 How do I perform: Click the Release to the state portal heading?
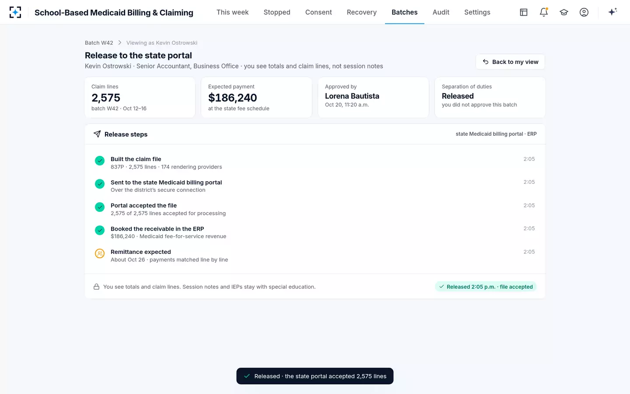point(138,55)
